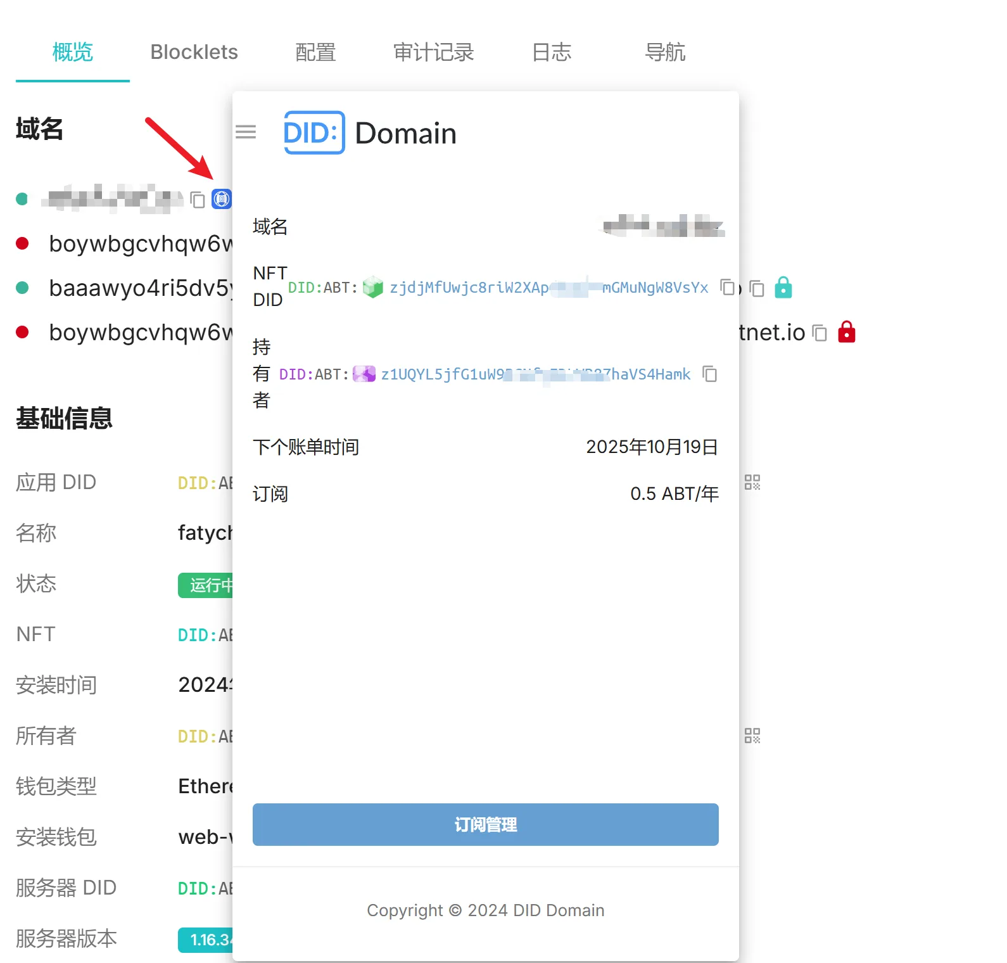This screenshot has height=963, width=1007.
Task: Open the hamburger menu in the DID Domain panel
Action: pyautogui.click(x=246, y=132)
